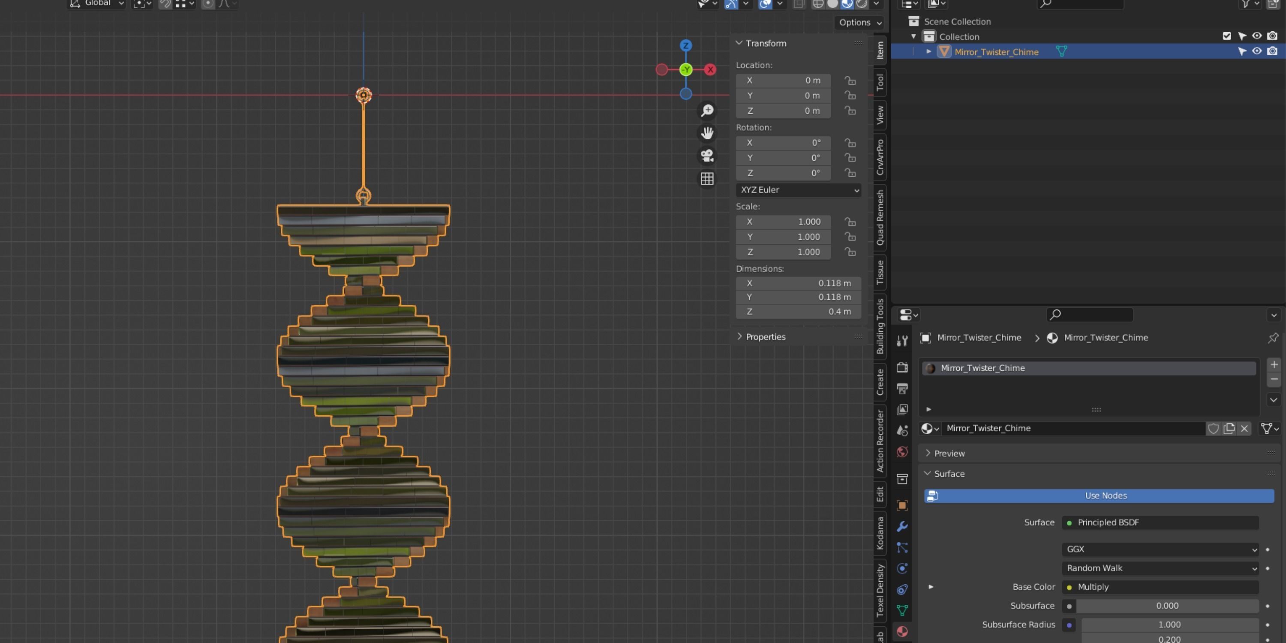Open the Material properties tab icon
The width and height of the screenshot is (1286, 643).
[x=901, y=631]
